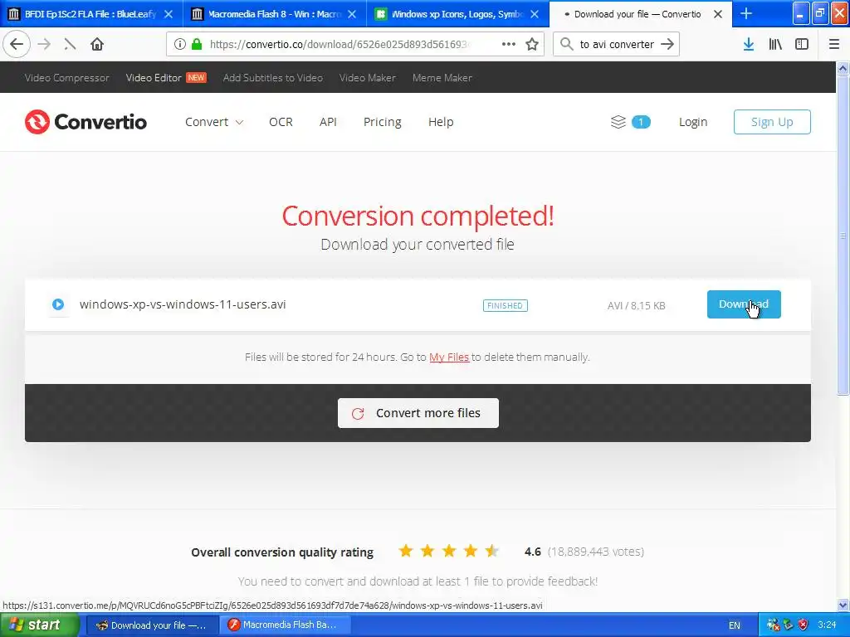This screenshot has height=637, width=850.
Task: Open Pricing in the site menu
Action: click(x=382, y=122)
